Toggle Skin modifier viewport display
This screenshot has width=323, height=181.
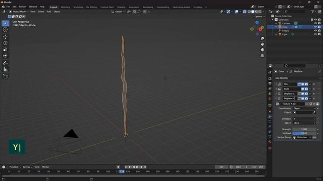[303, 84]
